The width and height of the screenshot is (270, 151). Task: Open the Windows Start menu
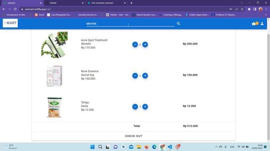92,147
